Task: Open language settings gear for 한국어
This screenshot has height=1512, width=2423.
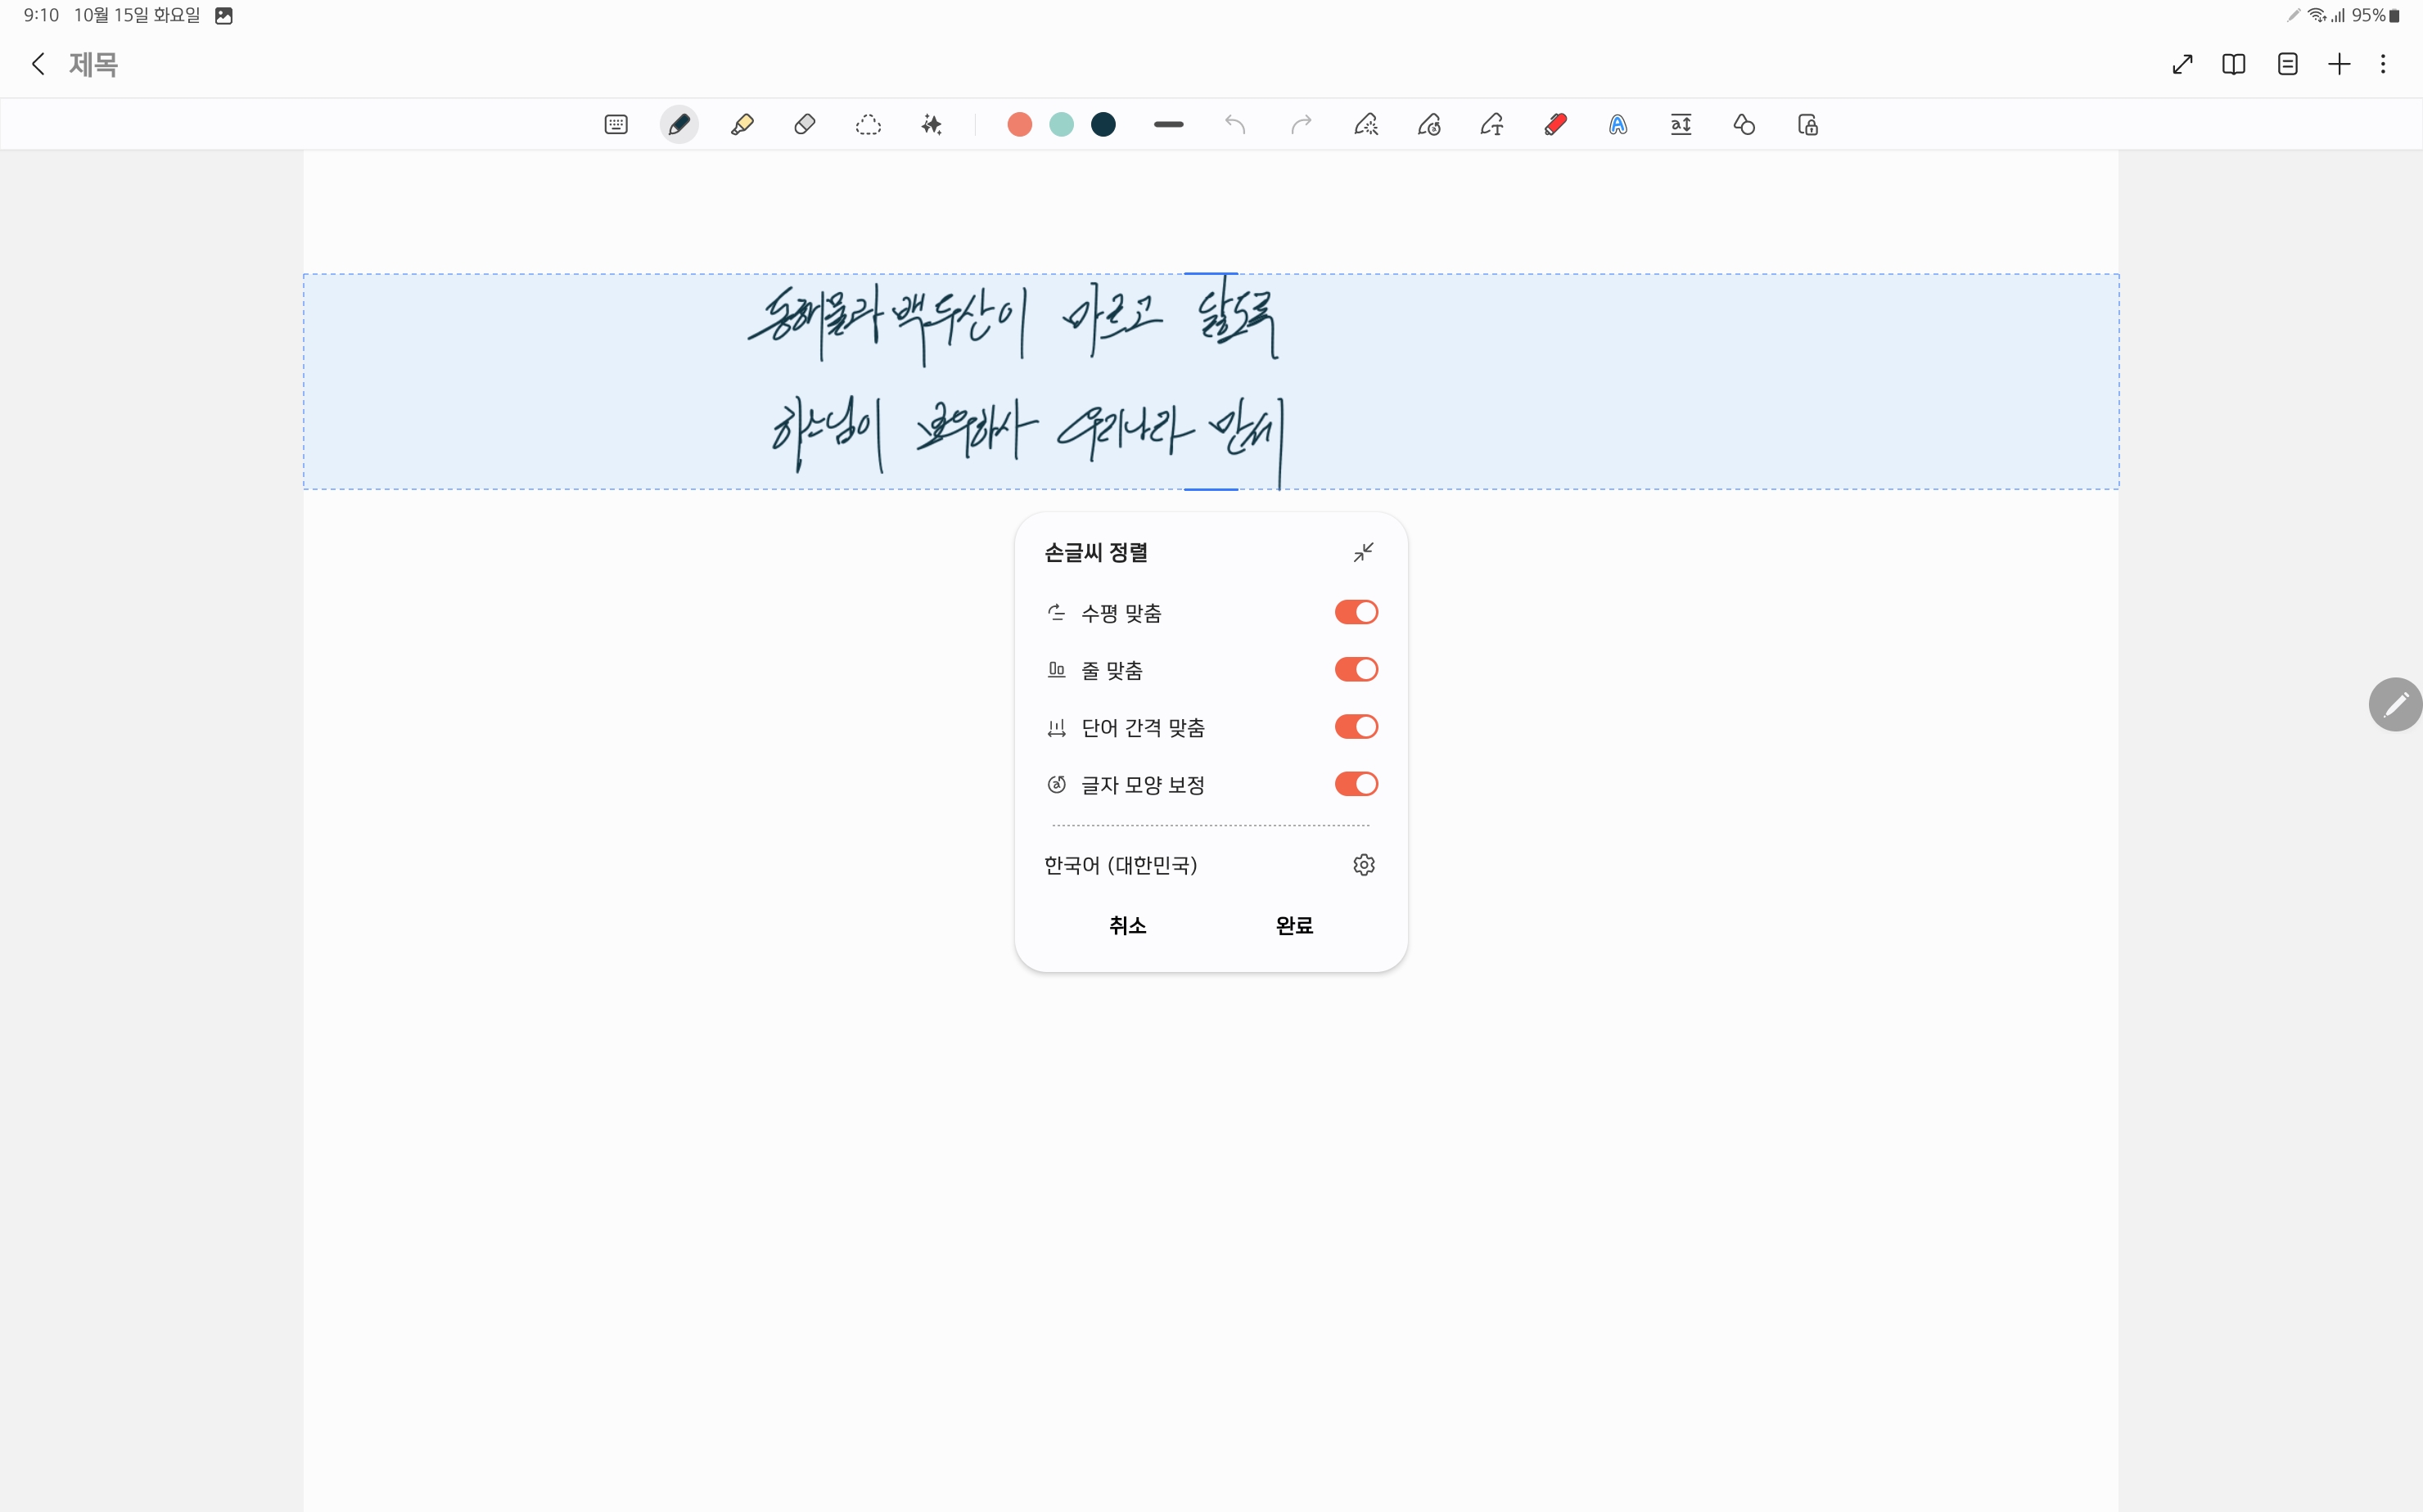Action: [x=1364, y=865]
